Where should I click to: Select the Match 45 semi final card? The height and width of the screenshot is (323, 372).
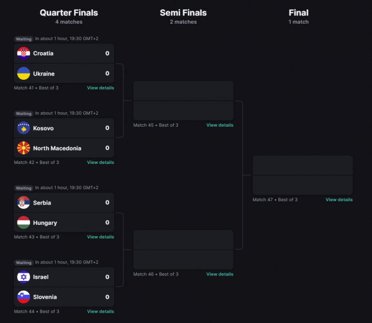point(183,101)
